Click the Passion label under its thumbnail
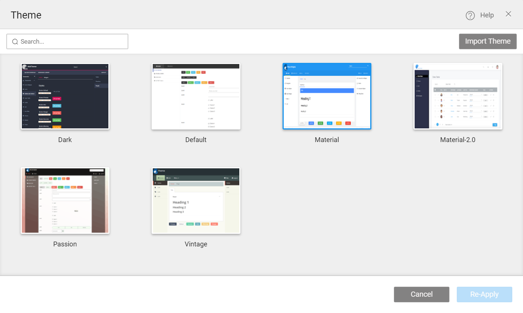523x313 pixels. (x=65, y=244)
